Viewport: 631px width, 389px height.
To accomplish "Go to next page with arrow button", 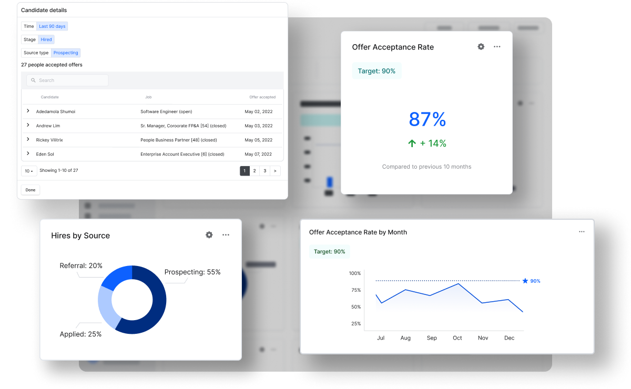I will click(275, 171).
